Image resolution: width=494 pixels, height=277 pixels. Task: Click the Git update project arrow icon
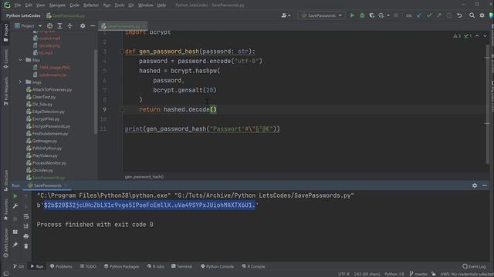coord(419,15)
